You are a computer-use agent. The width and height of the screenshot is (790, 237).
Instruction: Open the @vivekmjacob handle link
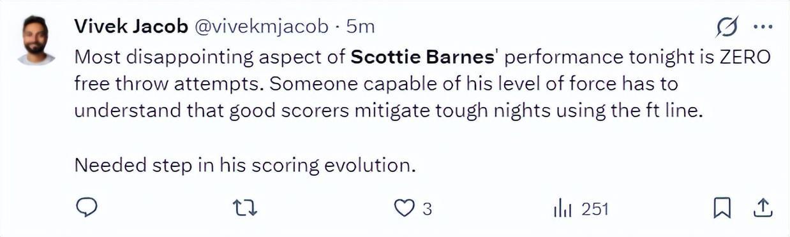coord(262,27)
